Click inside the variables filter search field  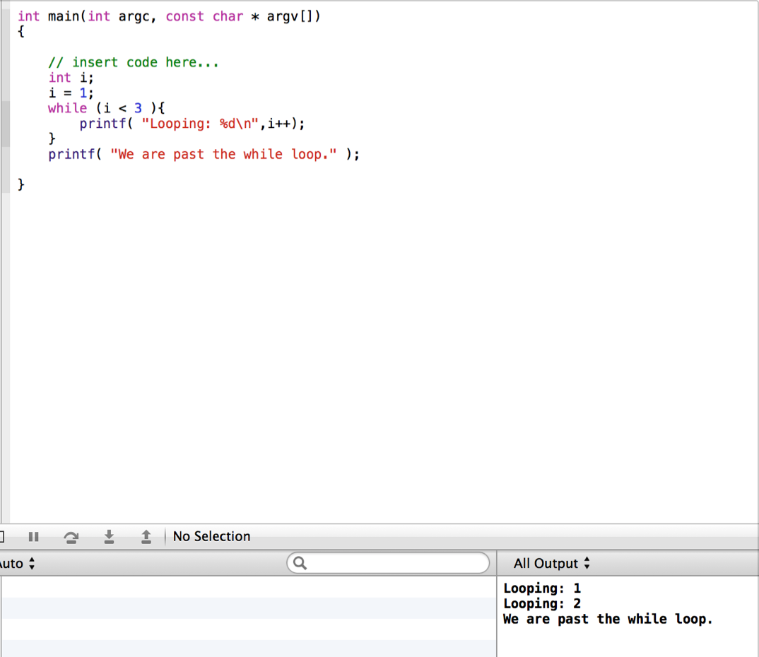coord(396,564)
